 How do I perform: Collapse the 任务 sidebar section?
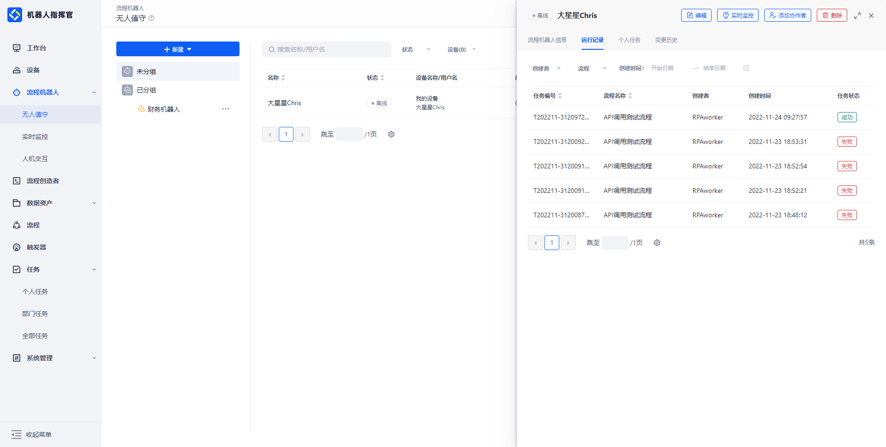94,269
